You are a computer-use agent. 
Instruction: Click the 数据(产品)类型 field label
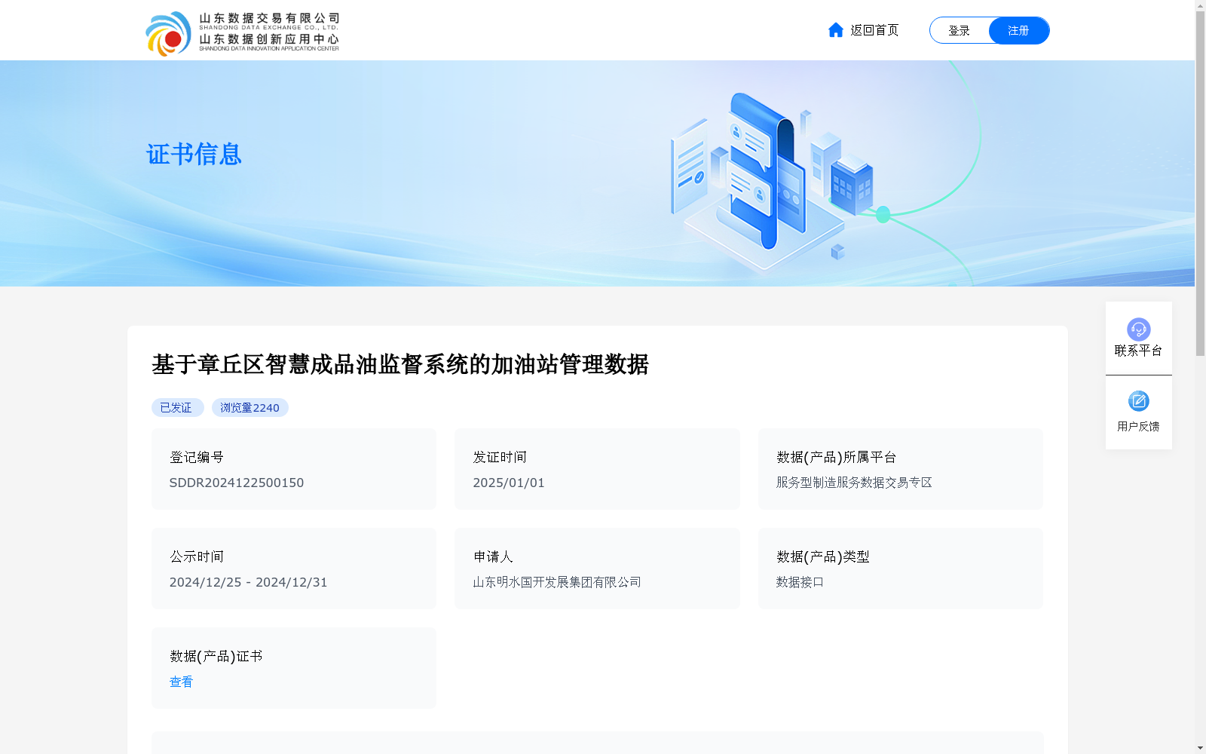tap(822, 556)
